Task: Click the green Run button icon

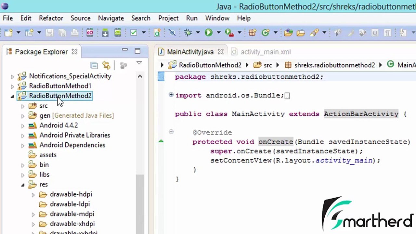Action: click(209, 32)
